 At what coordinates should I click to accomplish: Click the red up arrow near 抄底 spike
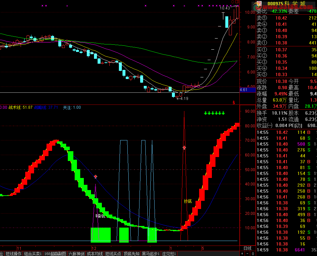coord(184,148)
